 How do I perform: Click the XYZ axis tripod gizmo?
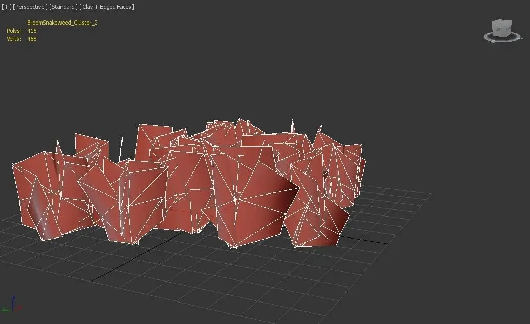(12, 304)
